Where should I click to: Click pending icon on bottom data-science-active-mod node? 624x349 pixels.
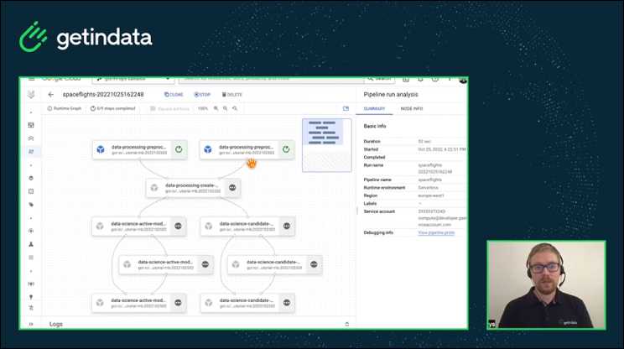(179, 303)
